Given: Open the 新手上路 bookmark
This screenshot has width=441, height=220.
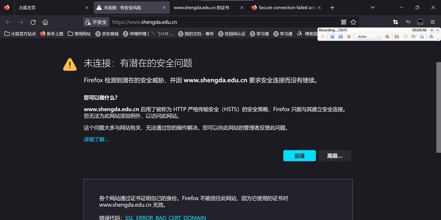Looking at the screenshot, I should tap(52, 34).
